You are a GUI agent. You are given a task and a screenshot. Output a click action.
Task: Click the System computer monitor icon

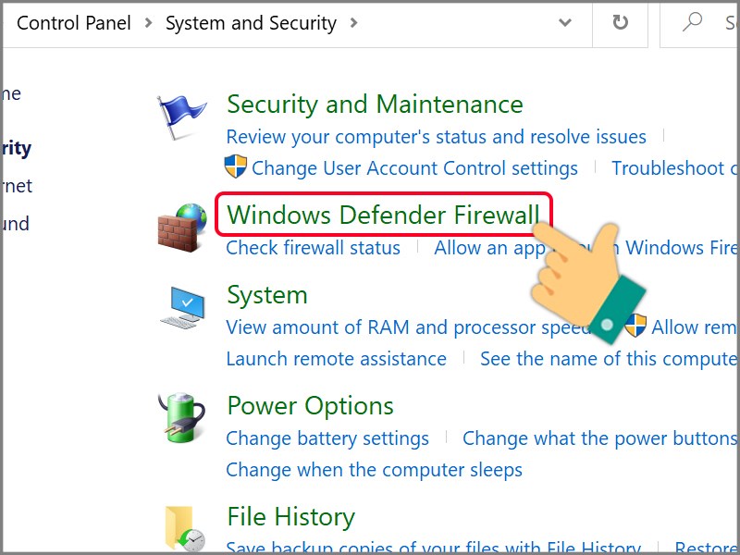tap(186, 302)
